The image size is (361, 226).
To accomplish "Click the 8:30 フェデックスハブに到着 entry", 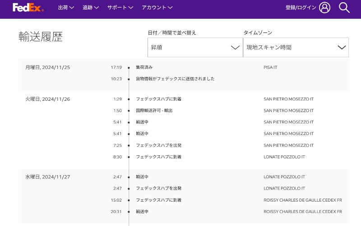I will coord(159,157).
